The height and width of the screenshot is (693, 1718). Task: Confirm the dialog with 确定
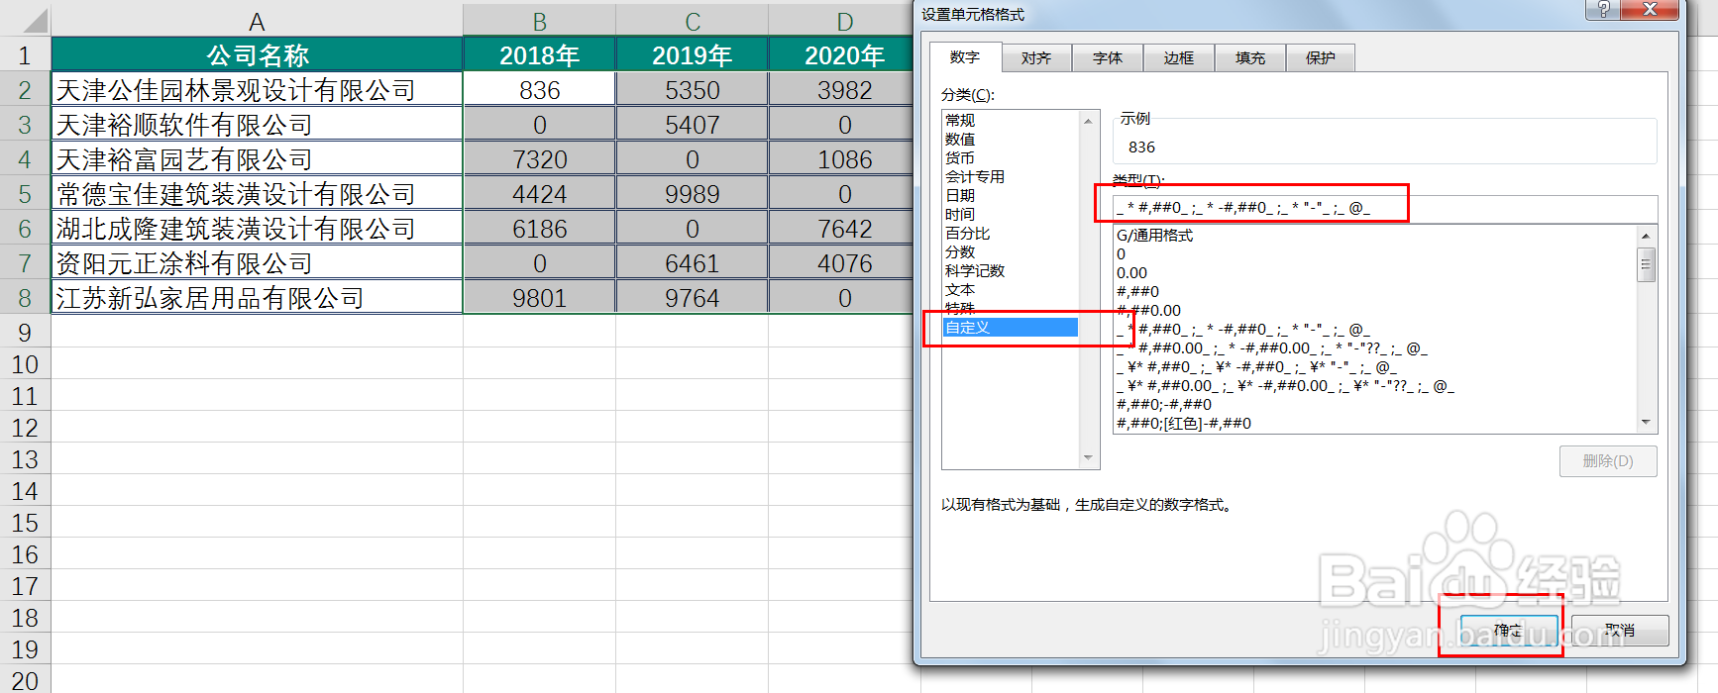(1509, 630)
